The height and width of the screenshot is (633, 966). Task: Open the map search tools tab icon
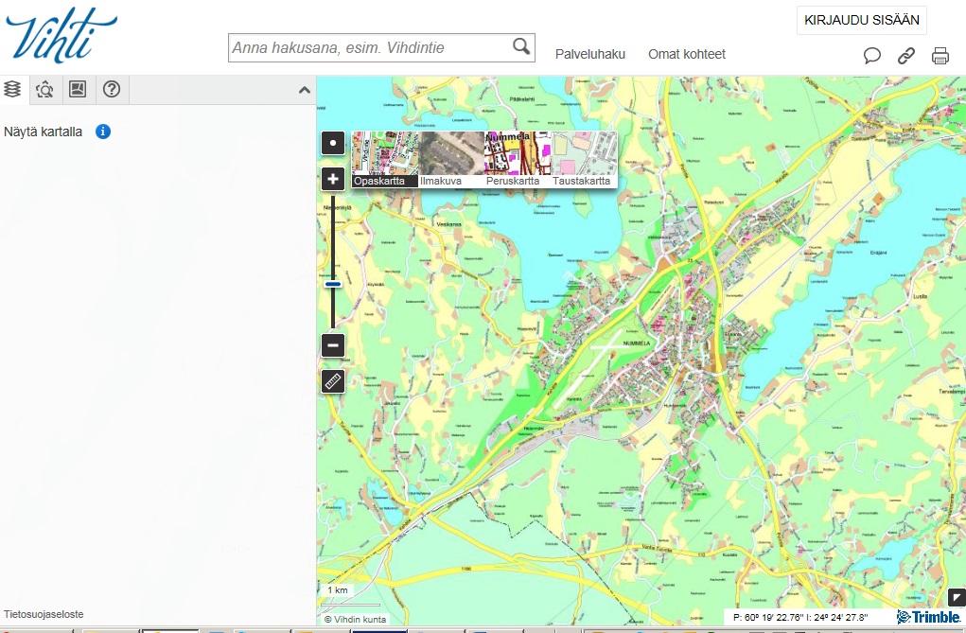[x=44, y=90]
